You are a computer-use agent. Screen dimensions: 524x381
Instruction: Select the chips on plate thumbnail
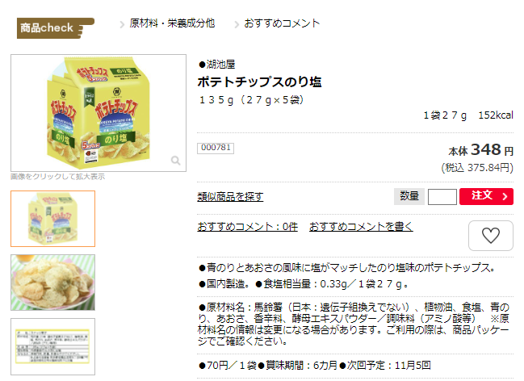click(x=52, y=283)
